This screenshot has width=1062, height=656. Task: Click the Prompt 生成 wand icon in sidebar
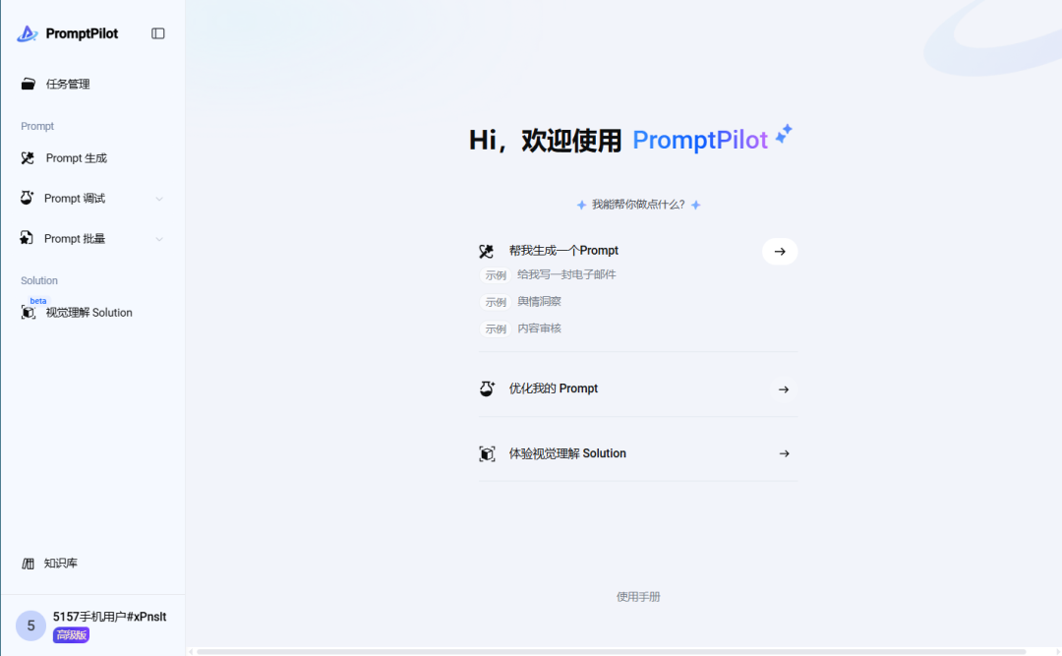(28, 158)
